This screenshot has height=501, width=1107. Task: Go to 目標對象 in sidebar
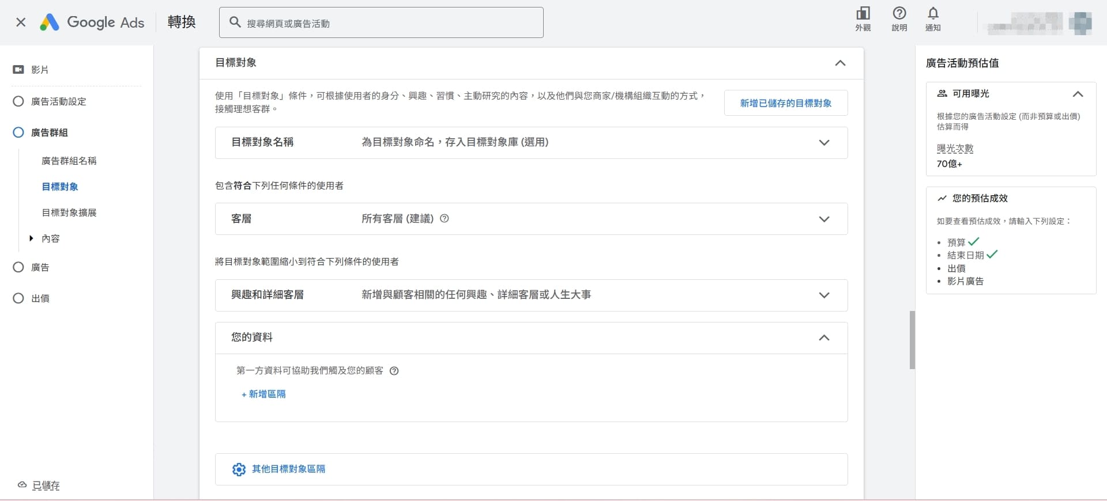click(60, 187)
